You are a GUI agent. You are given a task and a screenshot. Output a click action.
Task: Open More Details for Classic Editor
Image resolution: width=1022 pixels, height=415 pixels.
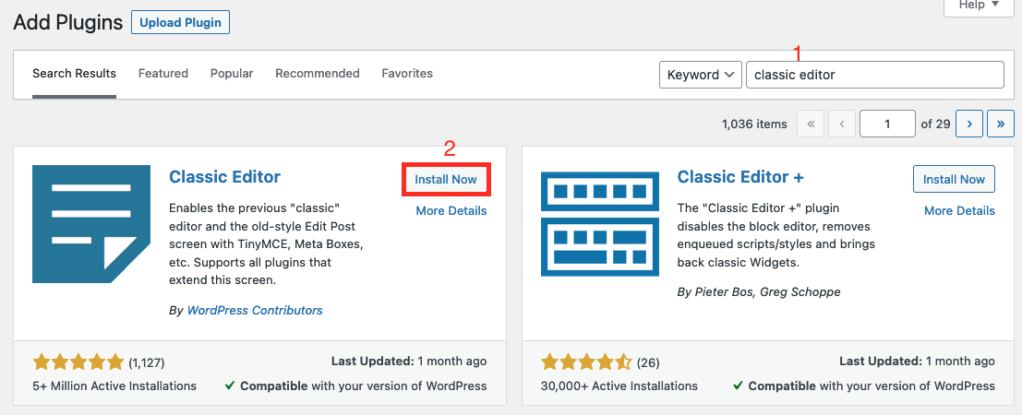tap(451, 210)
